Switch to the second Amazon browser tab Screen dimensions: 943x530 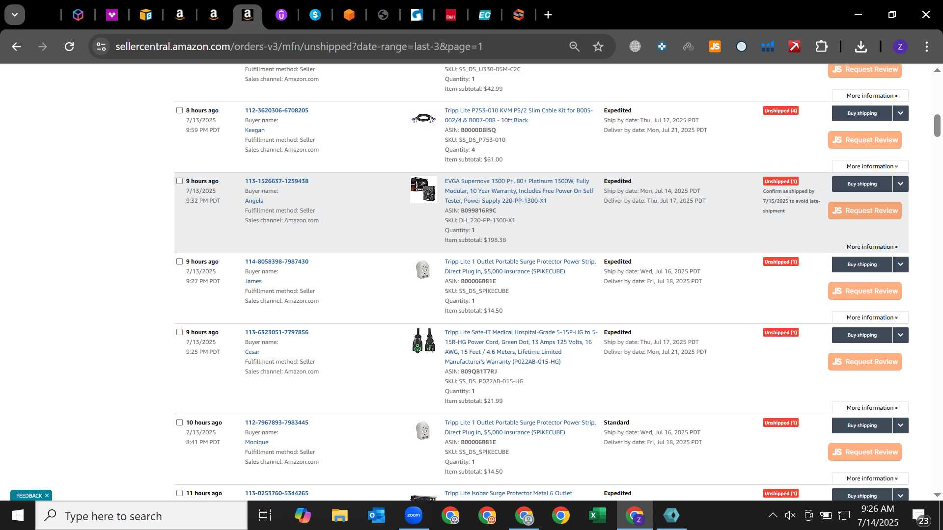(214, 15)
